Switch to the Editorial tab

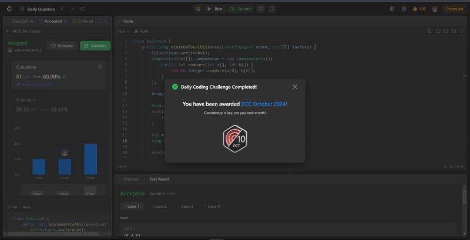coord(83,21)
